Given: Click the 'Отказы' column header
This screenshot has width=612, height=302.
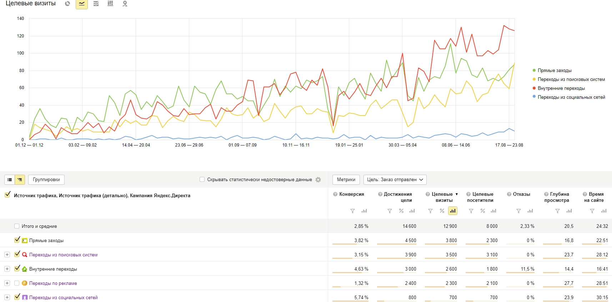Looking at the screenshot, I should [x=521, y=194].
